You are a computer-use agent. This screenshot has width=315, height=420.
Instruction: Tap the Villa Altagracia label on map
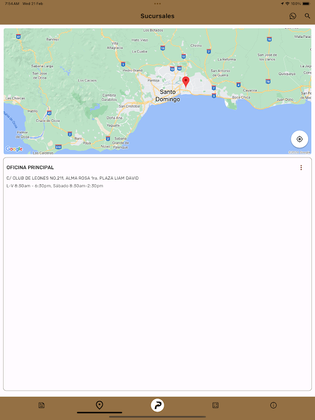[x=115, y=45]
